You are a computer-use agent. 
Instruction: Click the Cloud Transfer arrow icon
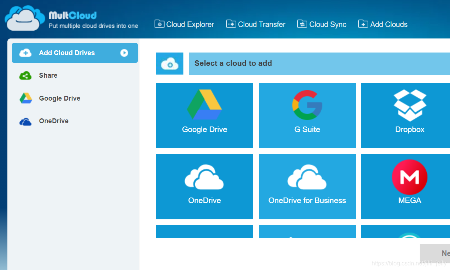pyautogui.click(x=231, y=24)
